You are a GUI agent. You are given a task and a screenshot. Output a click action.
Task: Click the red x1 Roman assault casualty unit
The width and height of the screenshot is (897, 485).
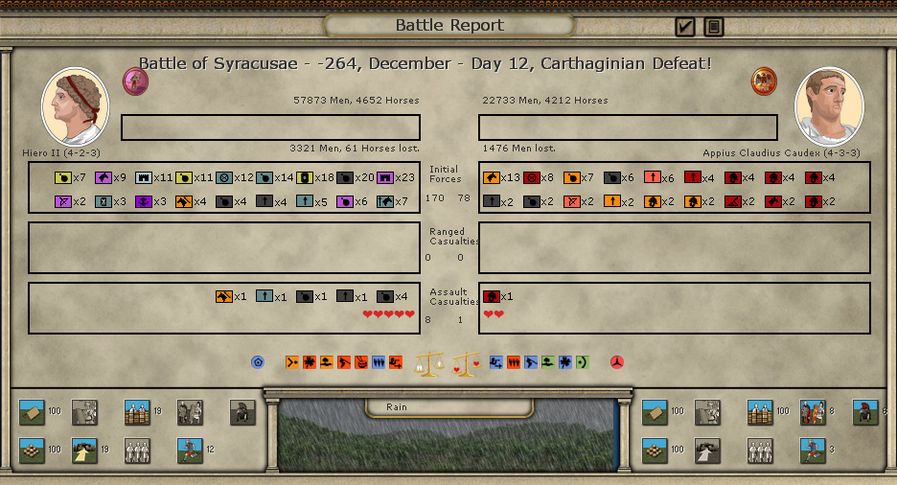coord(492,297)
